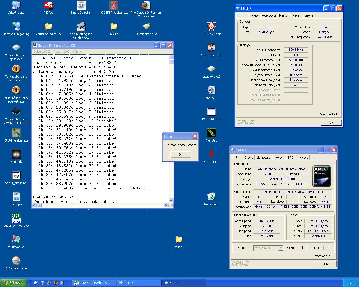
Task: Select Super PI / mod1.5 XS taskbar button
Action: click(94, 283)
